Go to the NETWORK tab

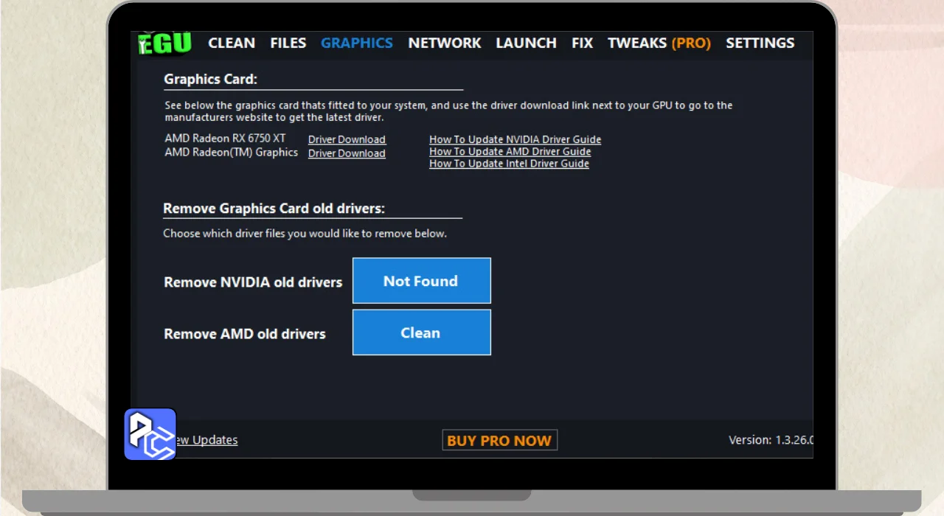(x=445, y=43)
